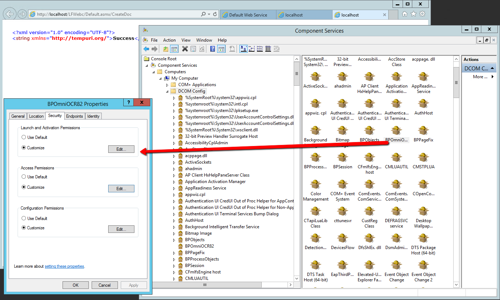
Task: Toggle Show/Hide Console Tree toolbar icon
Action: pos(174,49)
